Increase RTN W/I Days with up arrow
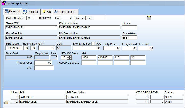 coord(70,57)
